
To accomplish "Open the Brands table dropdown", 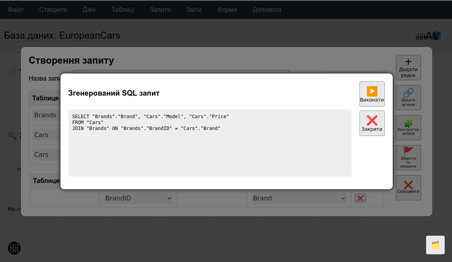I will pyautogui.click(x=45, y=115).
